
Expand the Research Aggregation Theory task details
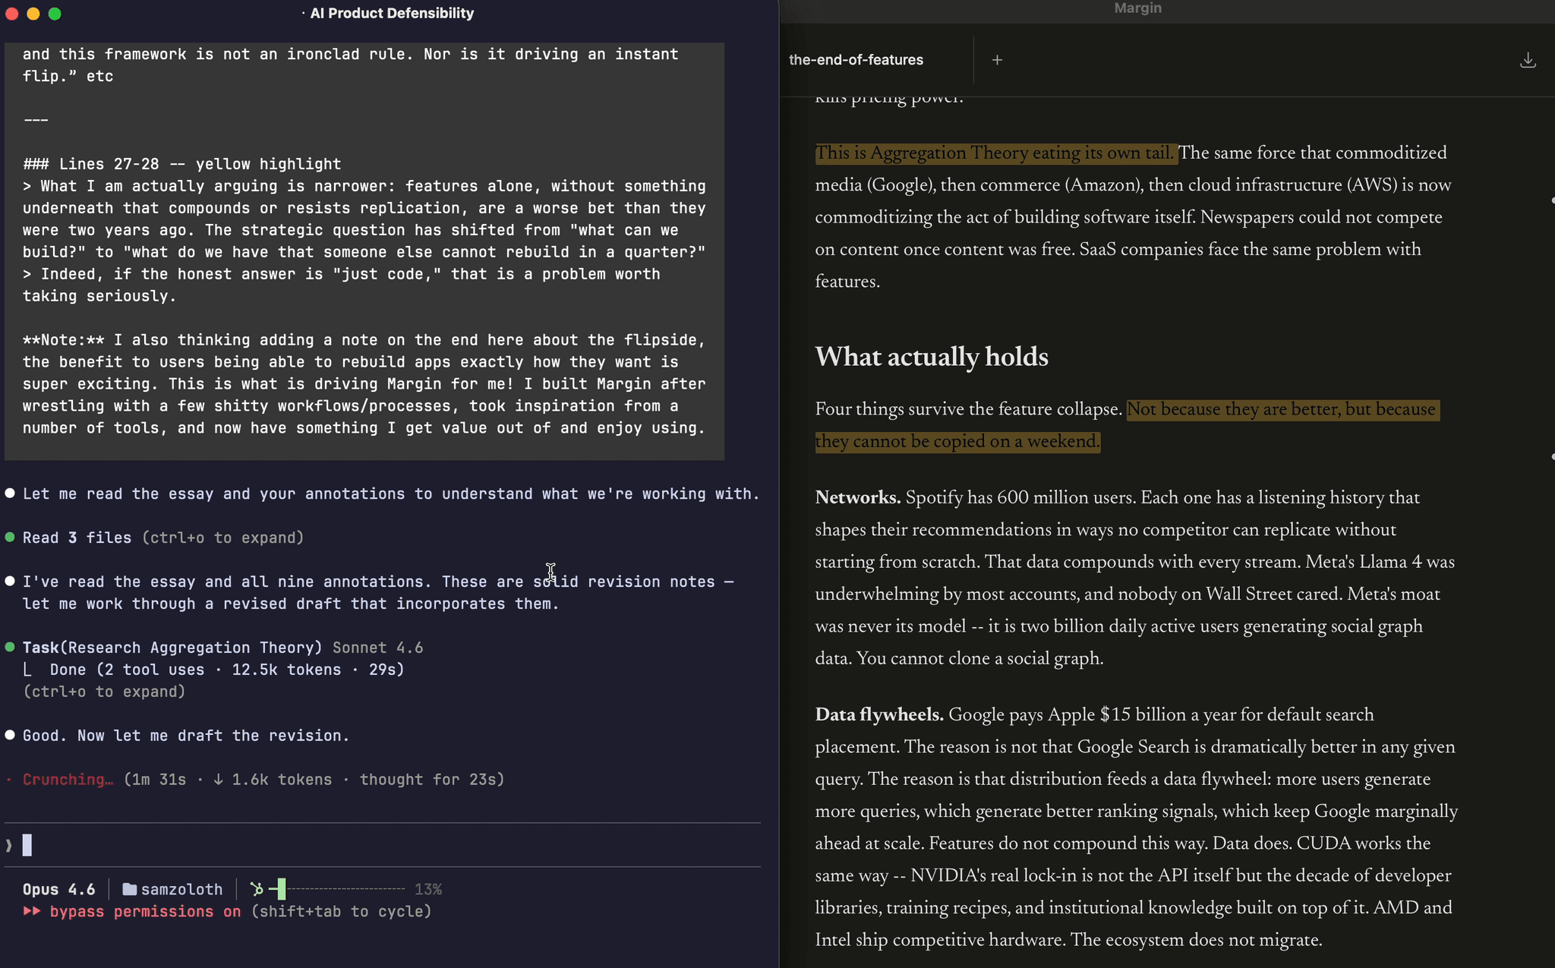point(104,692)
